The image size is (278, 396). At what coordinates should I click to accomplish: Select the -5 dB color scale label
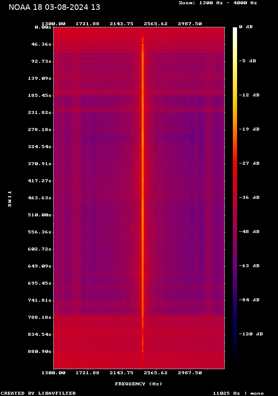click(x=247, y=61)
